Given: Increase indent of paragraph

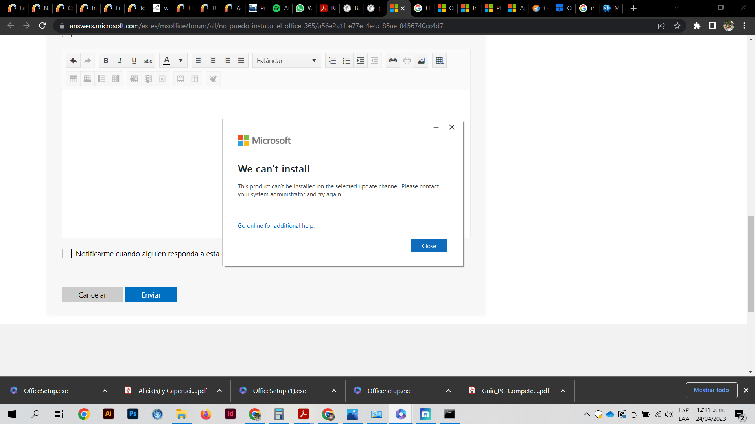Looking at the screenshot, I should click(x=360, y=60).
